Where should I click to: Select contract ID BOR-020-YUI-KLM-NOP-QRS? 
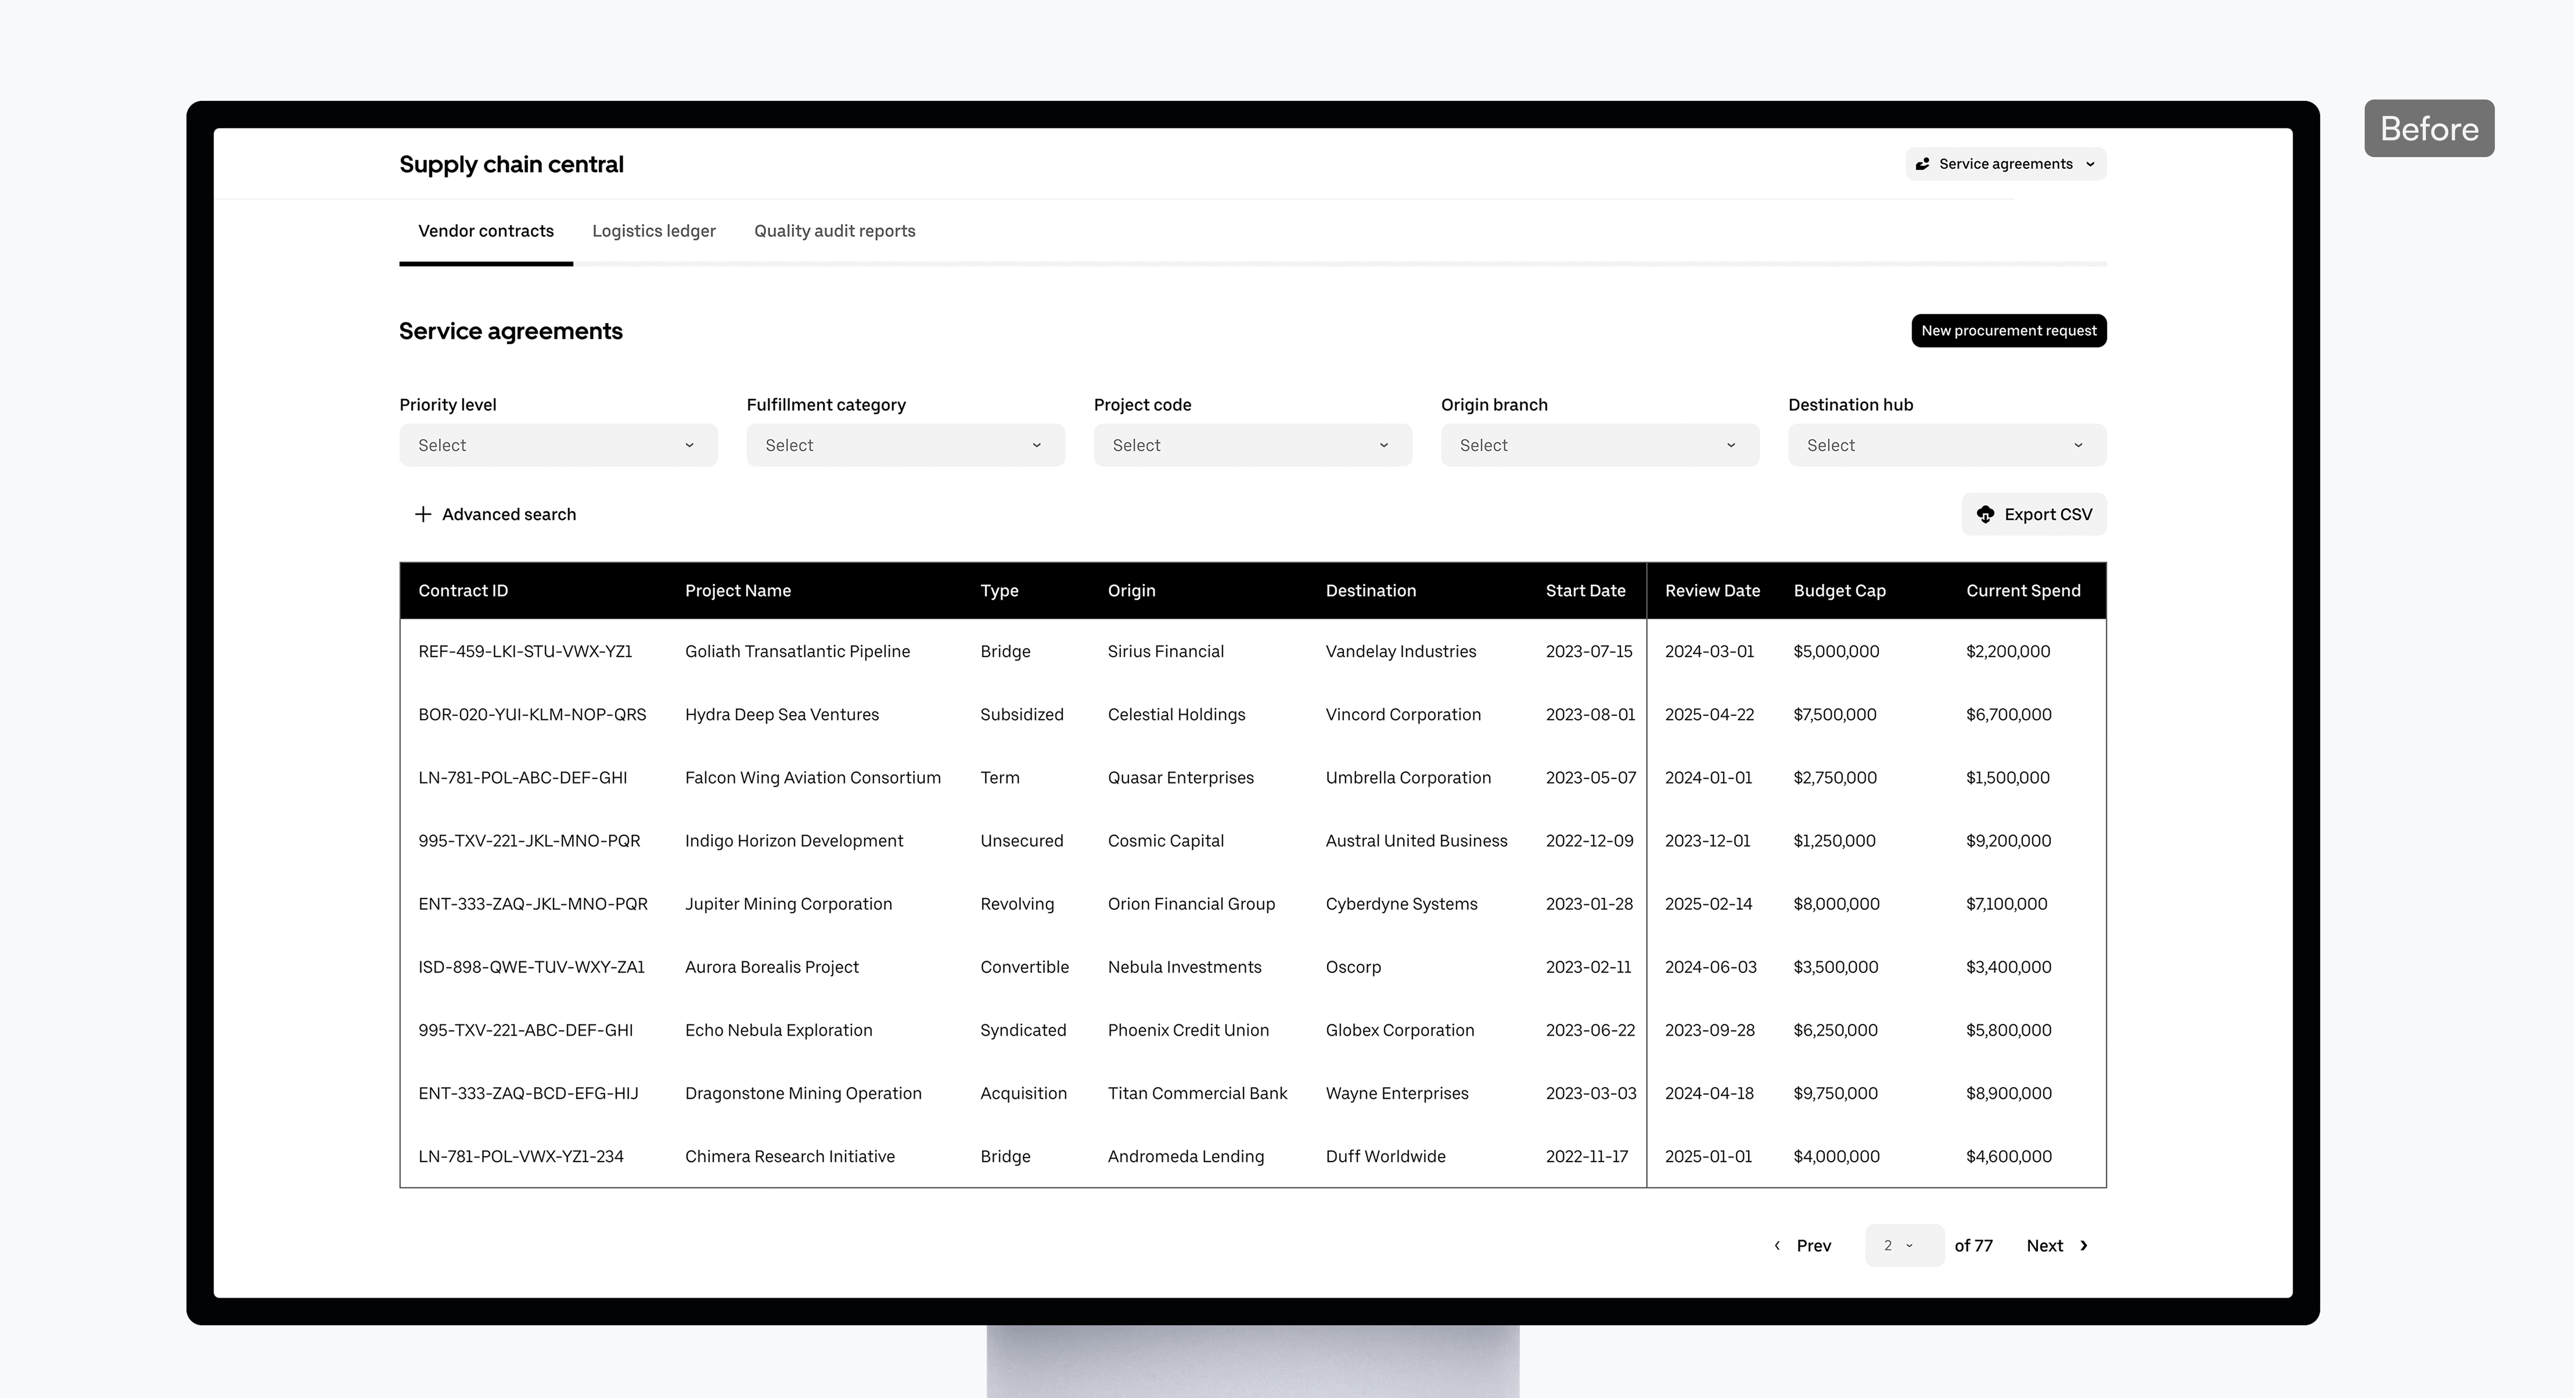pos(532,715)
